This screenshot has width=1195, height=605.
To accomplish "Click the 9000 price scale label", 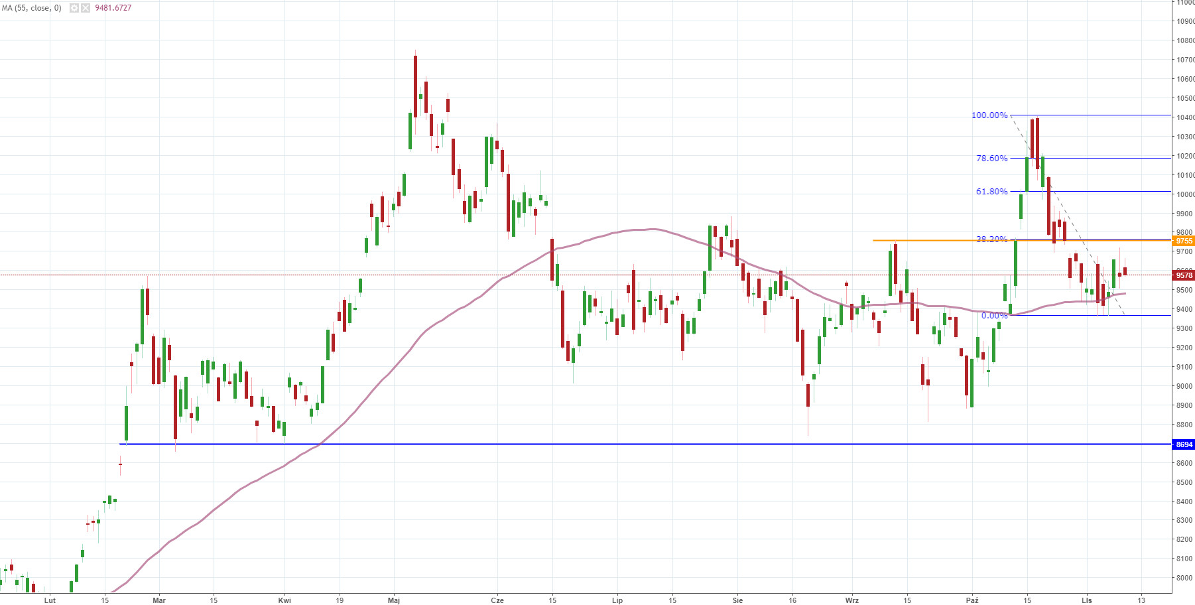I will point(1185,386).
